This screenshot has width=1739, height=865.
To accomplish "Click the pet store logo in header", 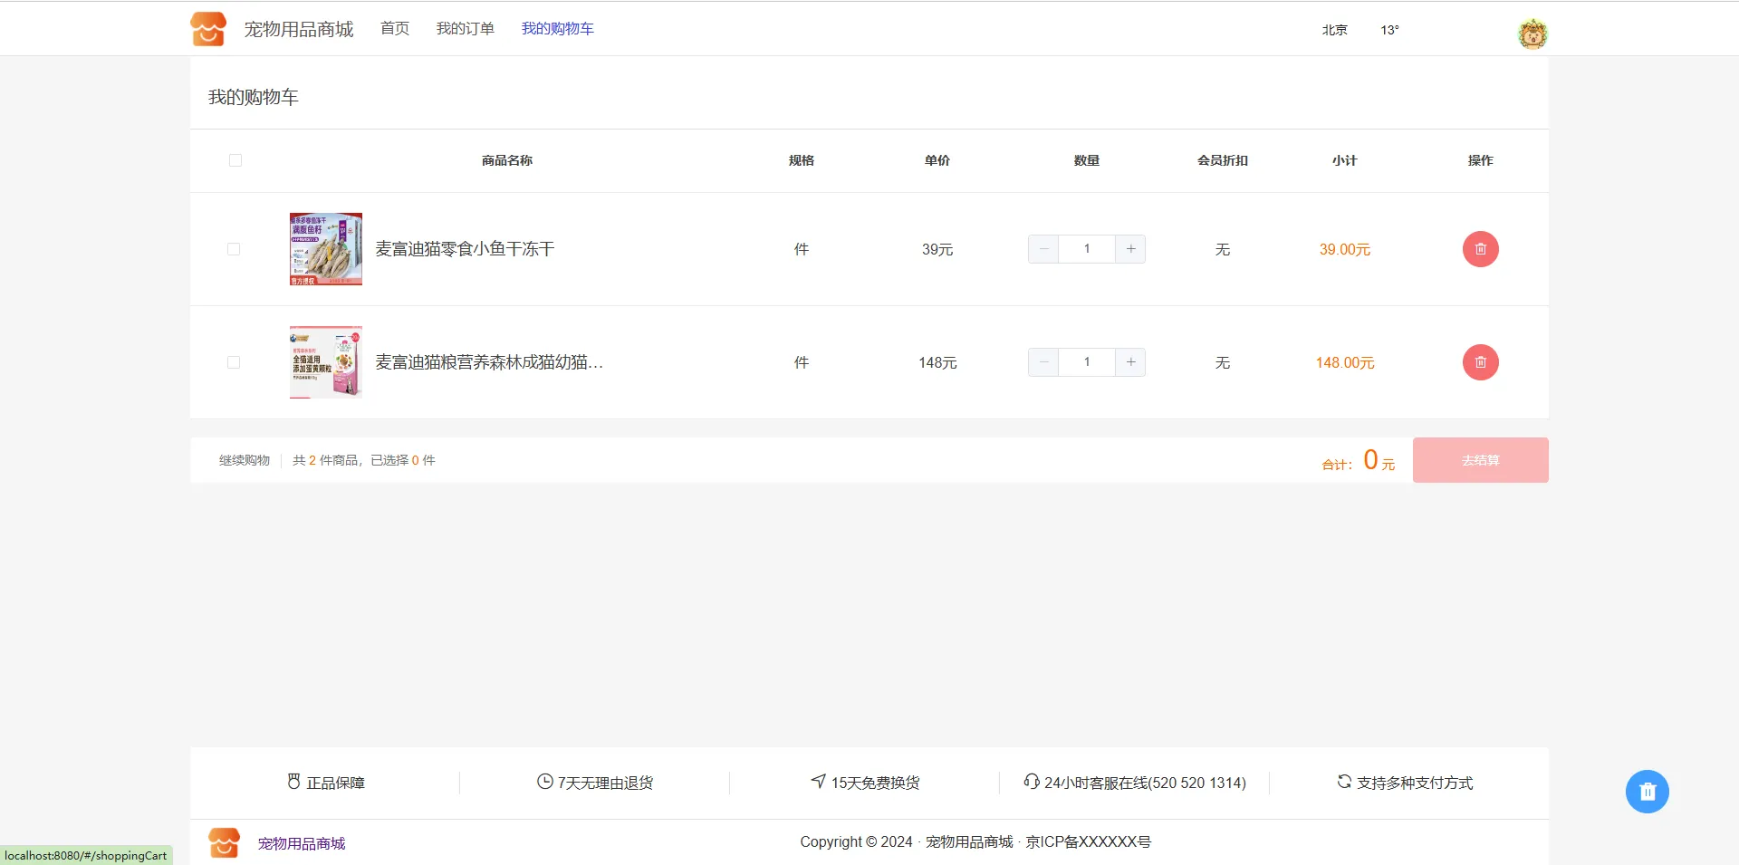I will point(208,29).
